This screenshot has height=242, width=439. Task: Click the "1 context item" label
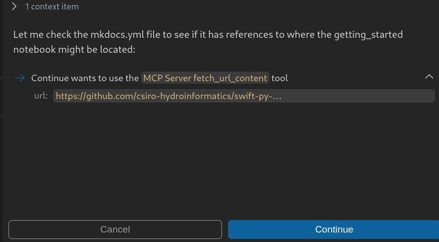point(52,7)
